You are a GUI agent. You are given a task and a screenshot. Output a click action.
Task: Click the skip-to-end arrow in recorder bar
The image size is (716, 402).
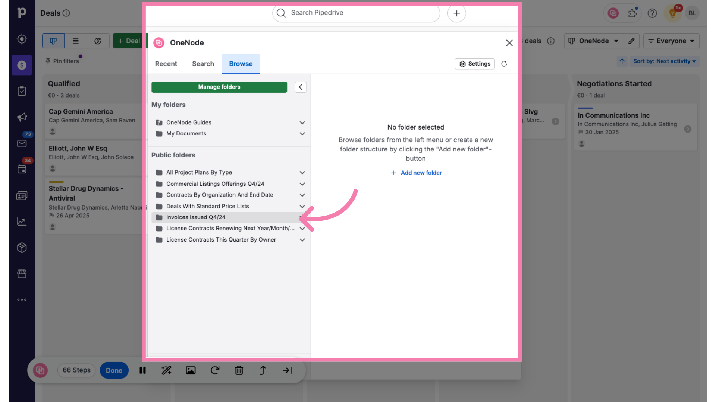[287, 370]
